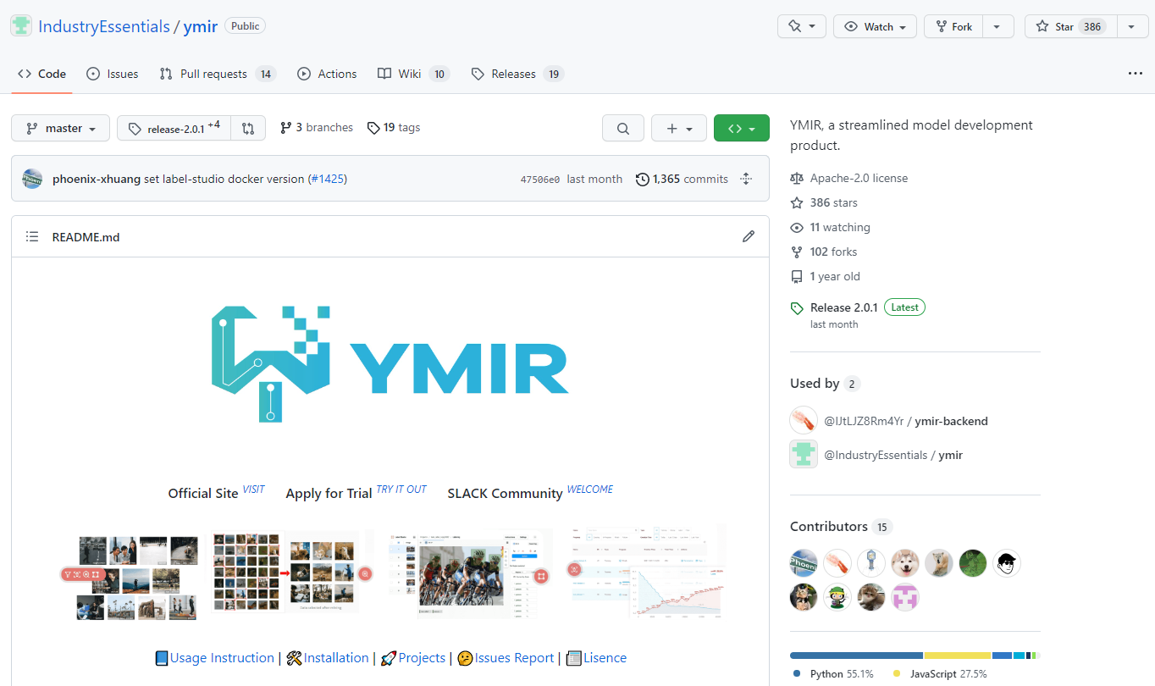Click the phoenix-xhuang author name
Viewport: 1155px width, 686px height.
coord(97,179)
